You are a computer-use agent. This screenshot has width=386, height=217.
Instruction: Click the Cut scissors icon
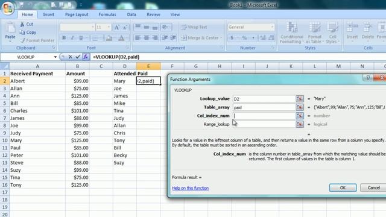pos(22,24)
